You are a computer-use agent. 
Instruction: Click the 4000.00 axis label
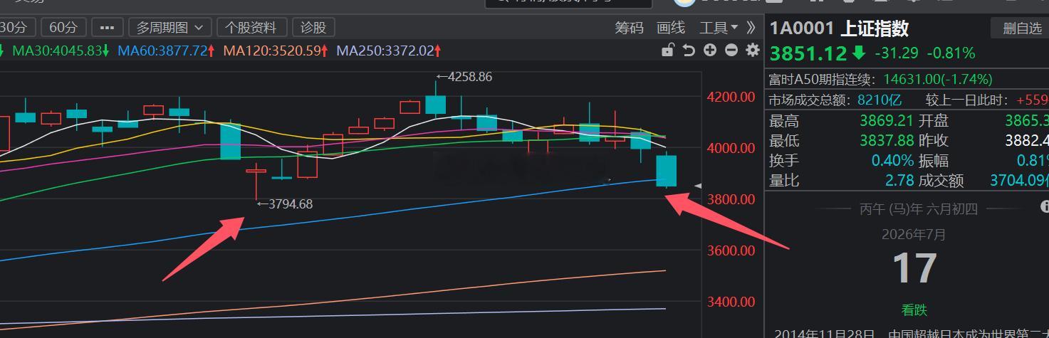coord(731,148)
